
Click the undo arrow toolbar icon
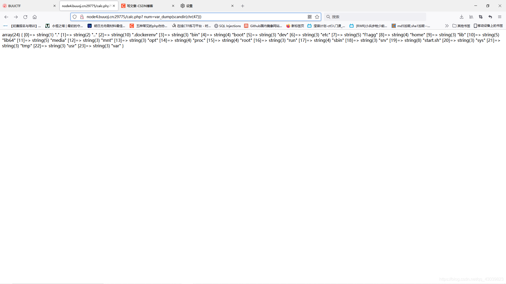tap(490, 17)
